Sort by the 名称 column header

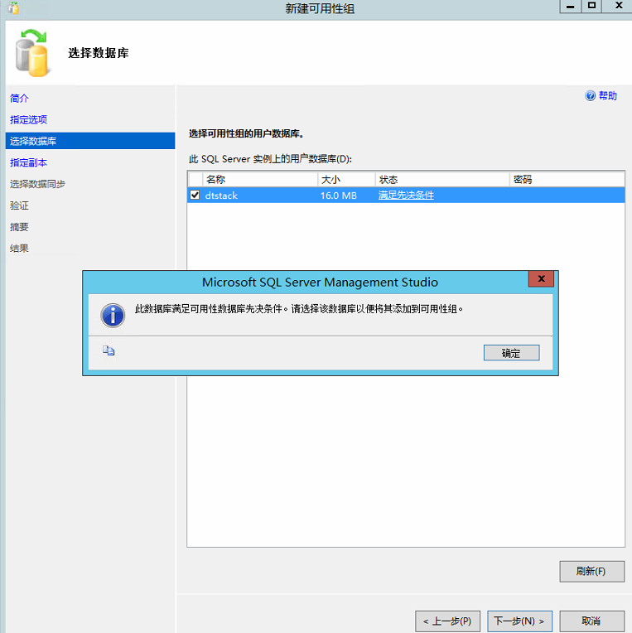[x=260, y=179]
